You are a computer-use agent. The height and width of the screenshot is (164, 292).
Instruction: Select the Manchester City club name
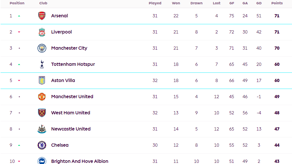(69, 48)
